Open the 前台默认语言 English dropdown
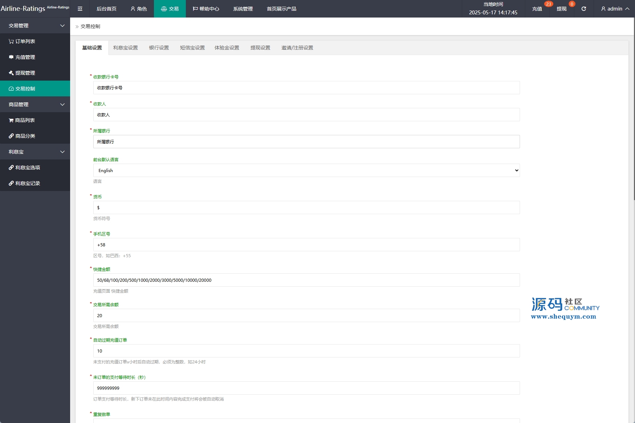The height and width of the screenshot is (423, 635). coord(306,170)
